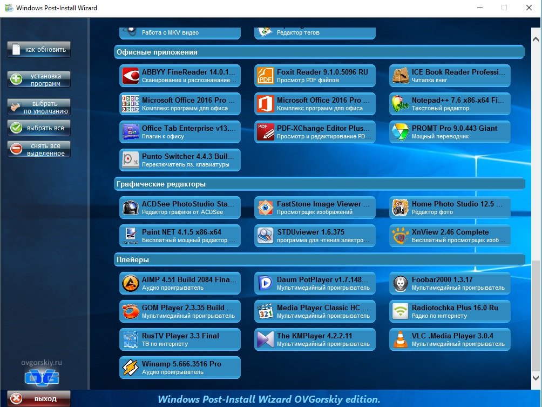Click the scrollbar down arrow

[x=536, y=378]
